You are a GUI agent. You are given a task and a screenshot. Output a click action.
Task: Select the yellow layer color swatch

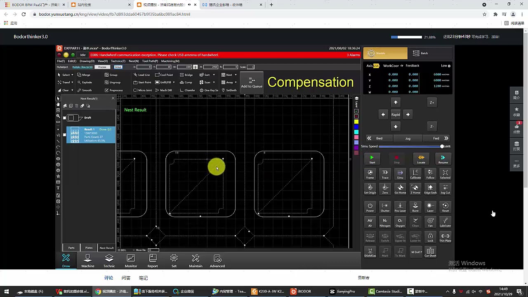[x=356, y=122]
